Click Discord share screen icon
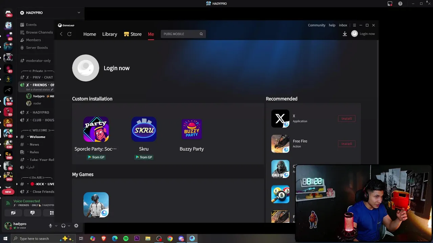Screen dimensions: 433x243 pos(32,213)
